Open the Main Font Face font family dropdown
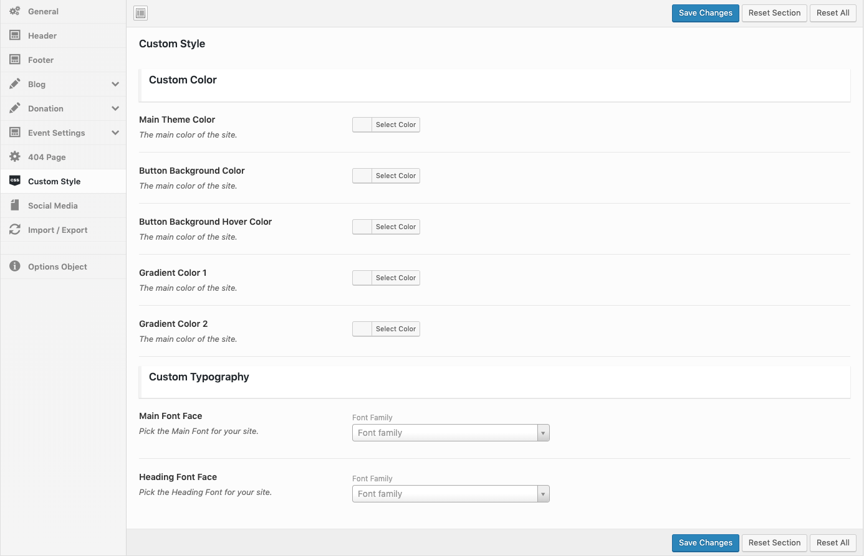The image size is (864, 556). coord(451,433)
